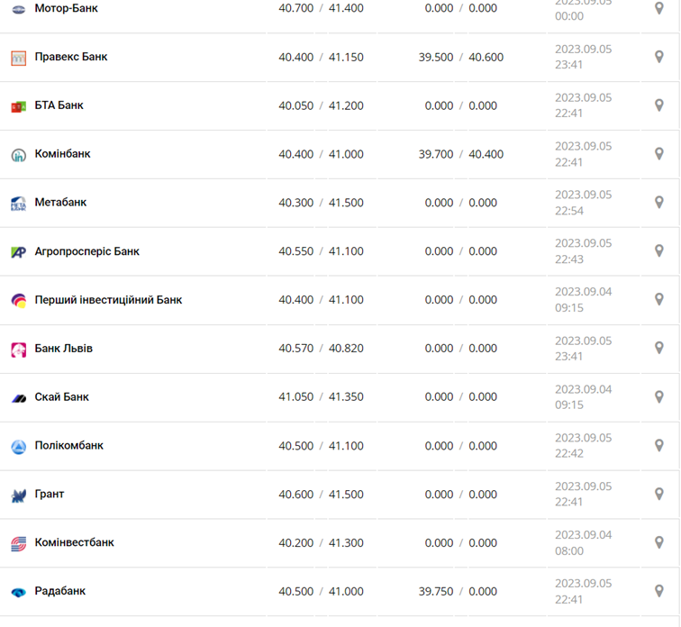Click the Перший інвестиційний Банк logo
681x627 pixels.
[18, 300]
